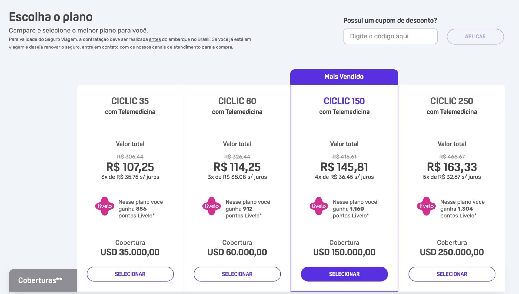Screen dimensions: 519x294
Task: Select the CICLIC 60 plan button
Action: tap(237, 274)
